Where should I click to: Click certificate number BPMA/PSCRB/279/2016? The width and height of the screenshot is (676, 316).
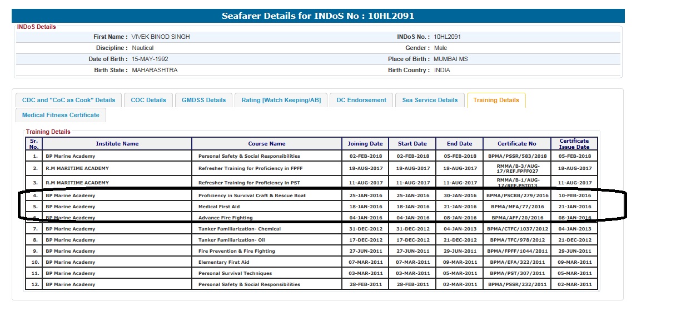click(517, 195)
